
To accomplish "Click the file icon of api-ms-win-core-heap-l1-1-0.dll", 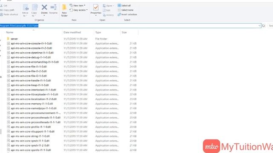I will coord(8,85).
